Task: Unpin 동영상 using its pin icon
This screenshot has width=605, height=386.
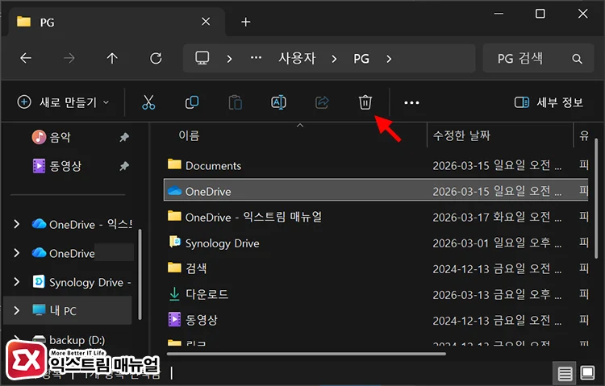Action: (124, 166)
